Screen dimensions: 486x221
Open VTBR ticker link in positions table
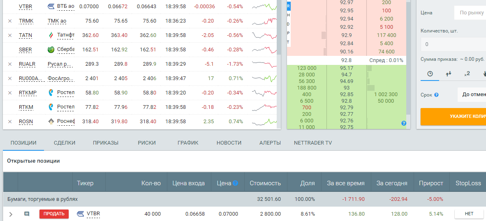pyautogui.click(x=93, y=214)
